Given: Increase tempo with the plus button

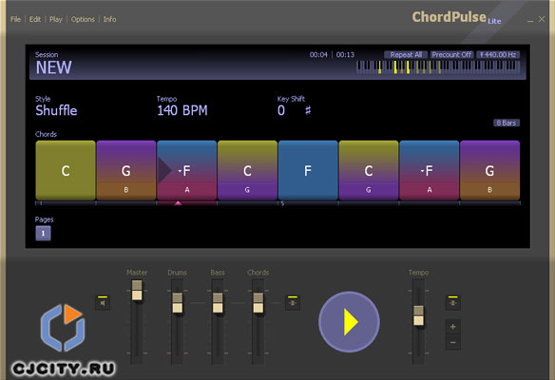Looking at the screenshot, I should (x=452, y=327).
